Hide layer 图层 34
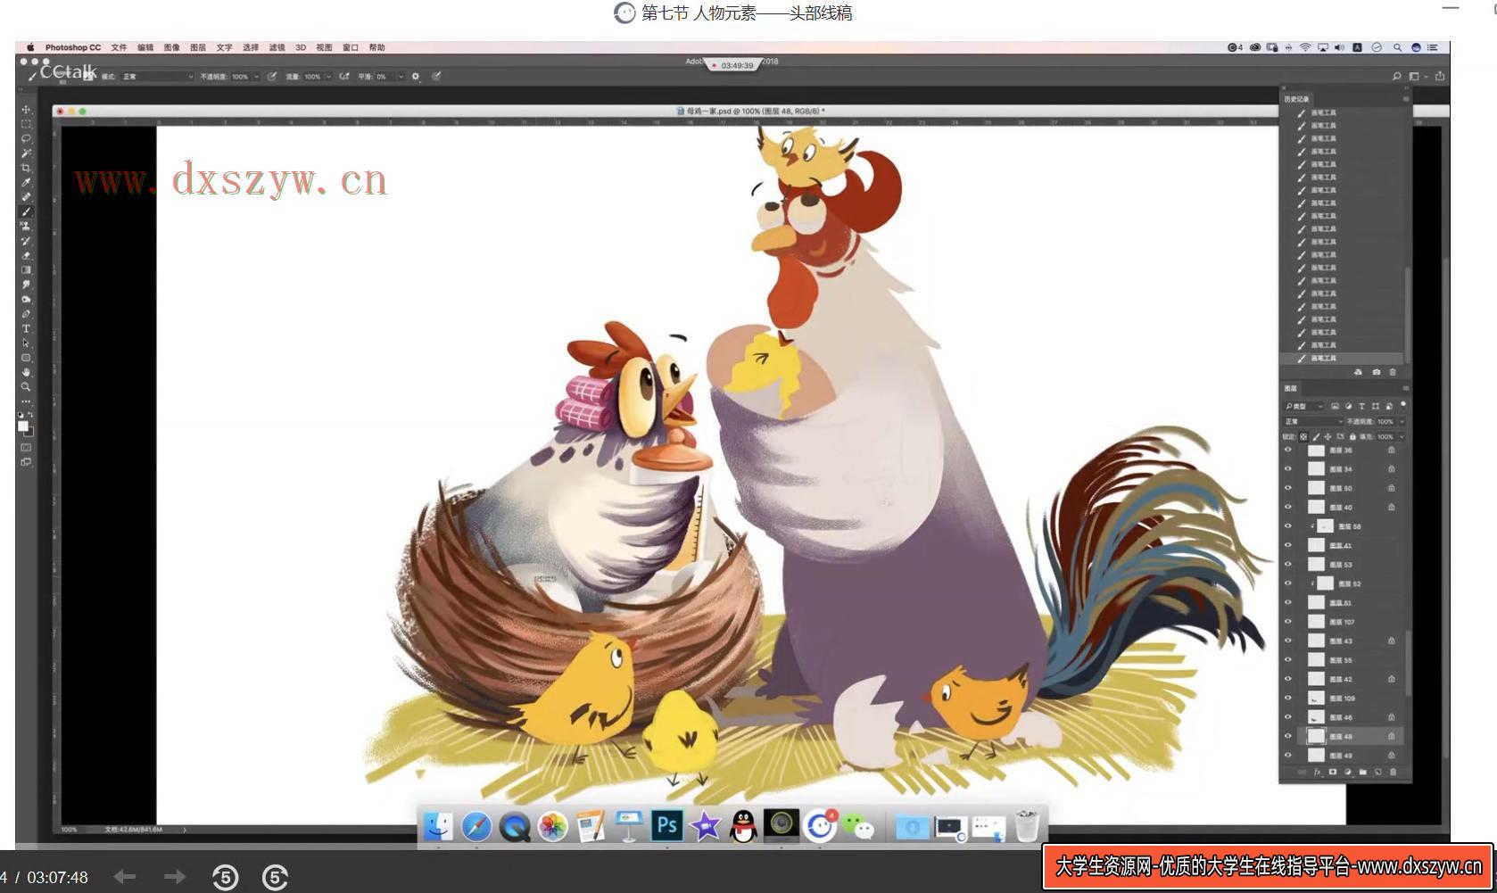Screen dimensions: 1497x893 (1287, 469)
